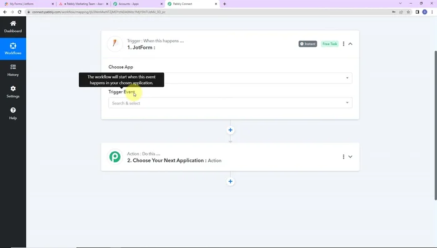
Task: Go forward in browser history
Action: (x=13, y=12)
